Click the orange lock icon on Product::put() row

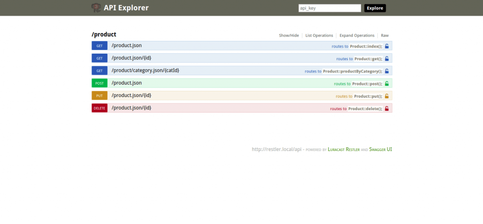[x=387, y=96]
